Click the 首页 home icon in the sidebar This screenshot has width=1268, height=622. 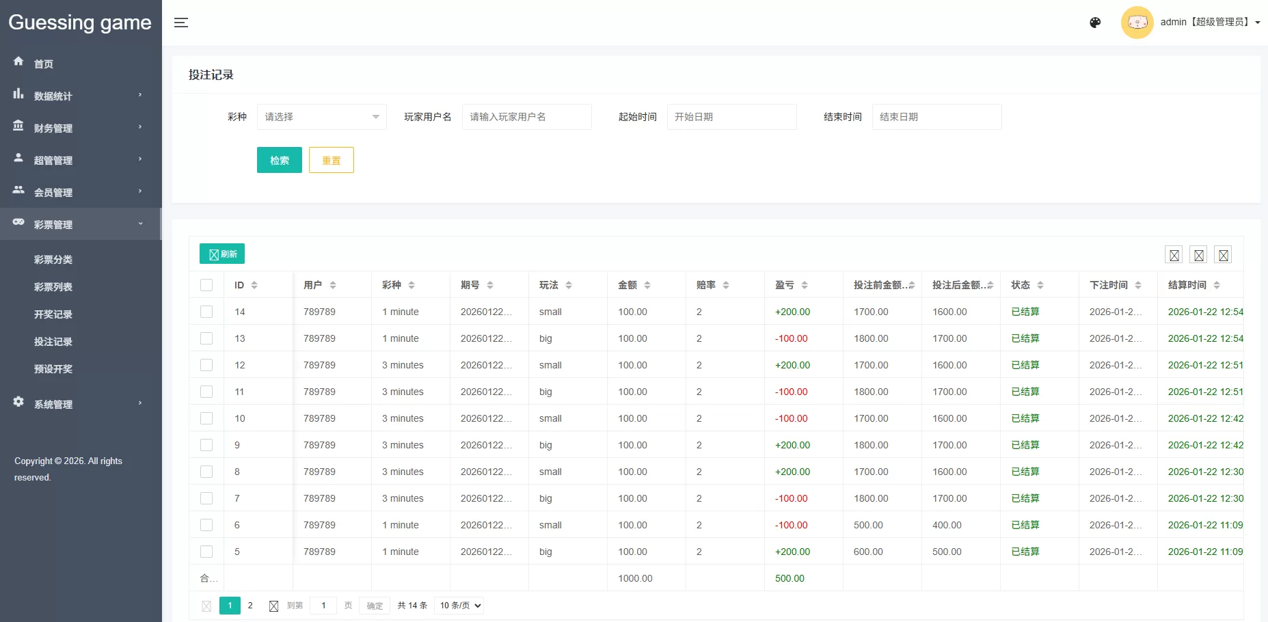pyautogui.click(x=18, y=63)
